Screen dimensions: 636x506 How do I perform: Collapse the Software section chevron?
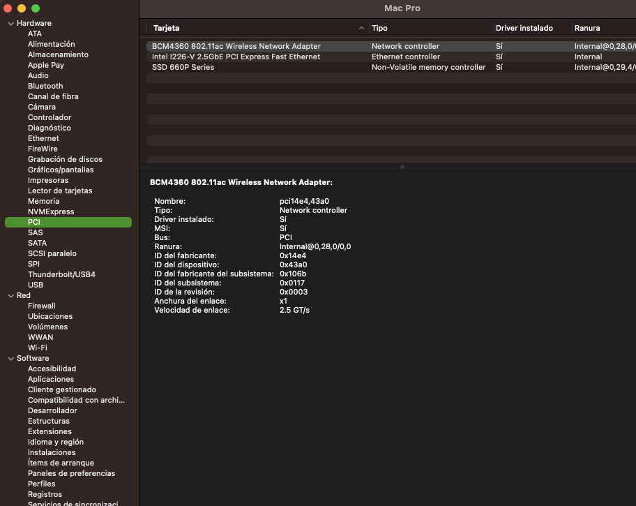point(11,359)
